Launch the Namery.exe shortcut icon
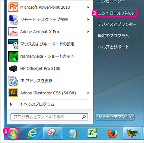 [x=13, y=56]
